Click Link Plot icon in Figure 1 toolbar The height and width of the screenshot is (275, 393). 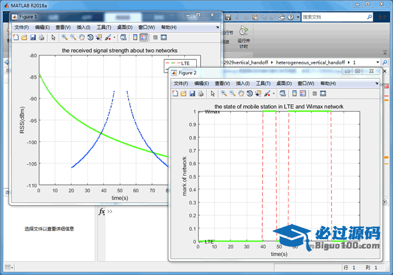123,37
